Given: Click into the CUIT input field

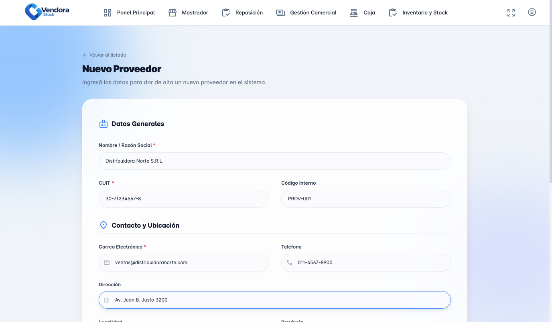Looking at the screenshot, I should [183, 199].
